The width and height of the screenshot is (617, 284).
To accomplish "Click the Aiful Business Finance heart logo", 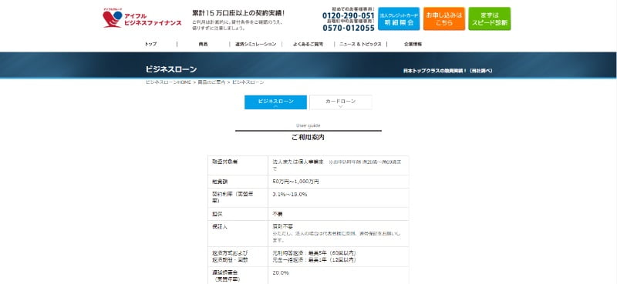I will click(112, 18).
